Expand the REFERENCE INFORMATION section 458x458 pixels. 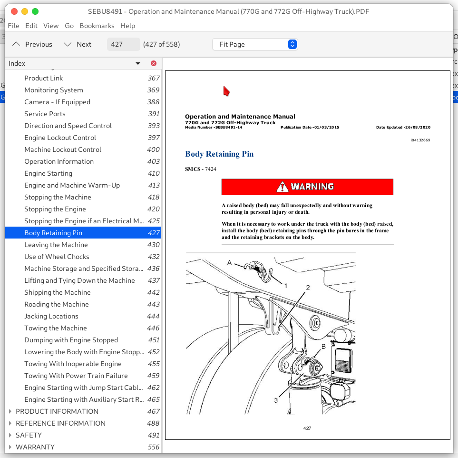[10, 423]
